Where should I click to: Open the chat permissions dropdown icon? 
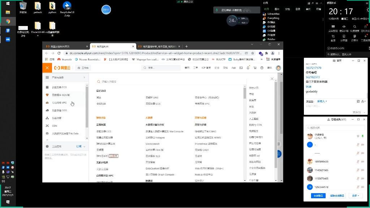coord(363,101)
